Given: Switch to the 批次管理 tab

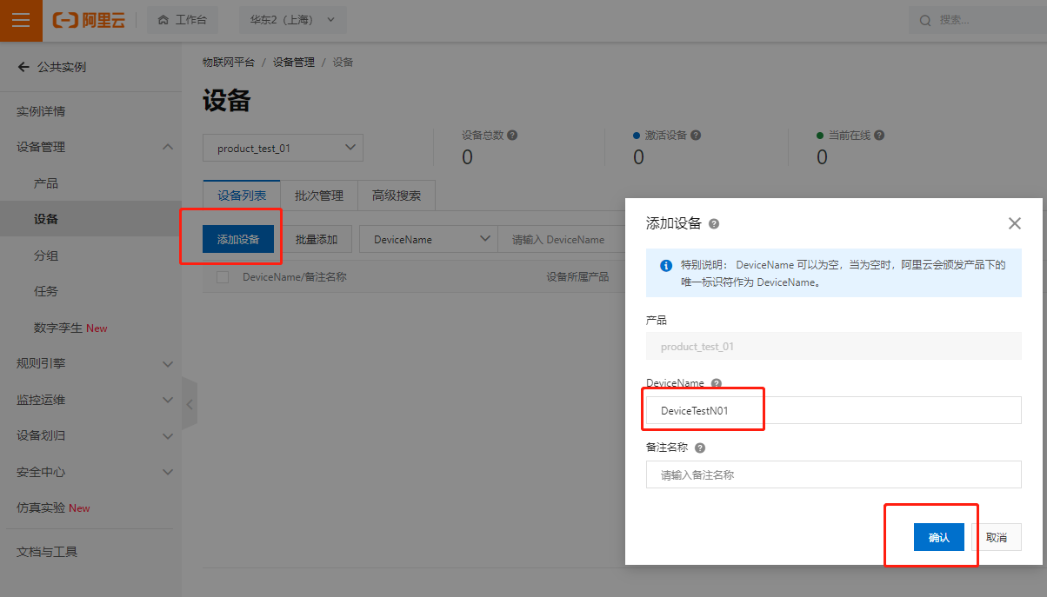Looking at the screenshot, I should (319, 196).
